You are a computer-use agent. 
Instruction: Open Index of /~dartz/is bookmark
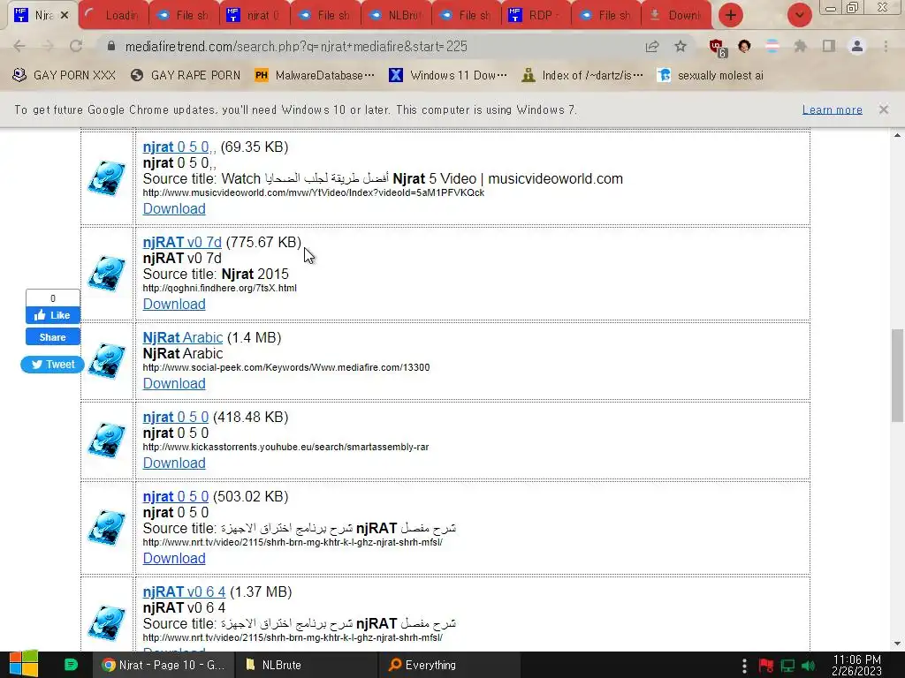pyautogui.click(x=582, y=75)
